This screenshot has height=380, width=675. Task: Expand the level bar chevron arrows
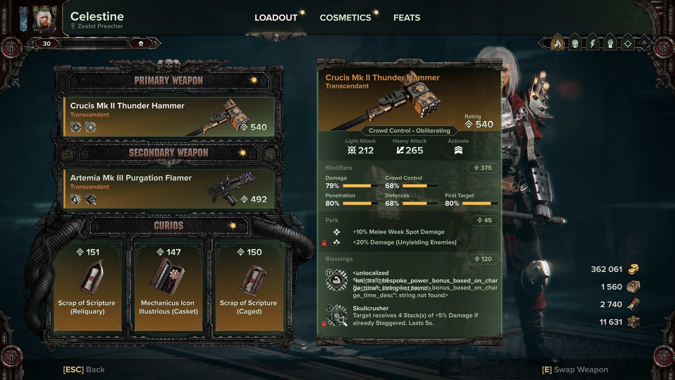coord(141,44)
